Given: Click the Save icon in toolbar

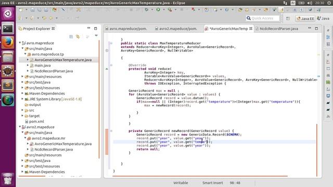Looking at the screenshot, I should pos(32,10).
